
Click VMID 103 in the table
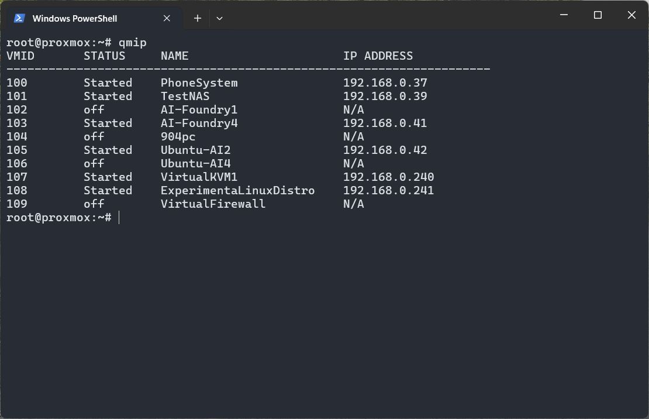[17, 123]
